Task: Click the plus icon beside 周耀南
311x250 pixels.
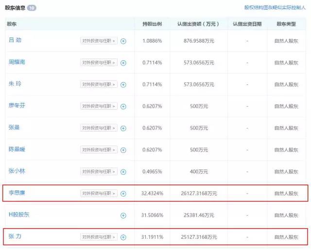Action: pyautogui.click(x=123, y=63)
